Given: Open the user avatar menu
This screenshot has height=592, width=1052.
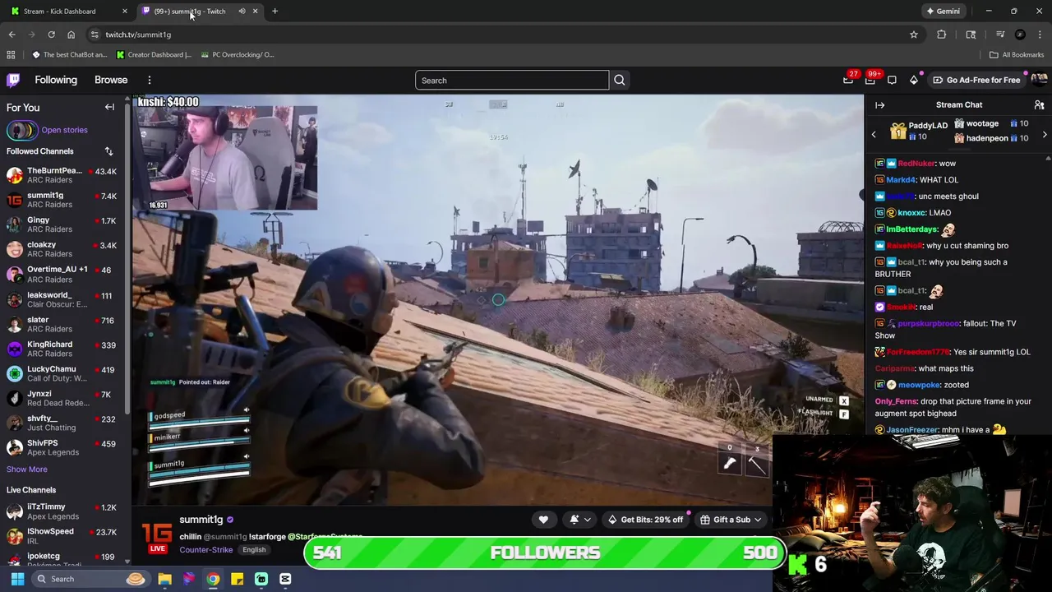Looking at the screenshot, I should point(1039,80).
